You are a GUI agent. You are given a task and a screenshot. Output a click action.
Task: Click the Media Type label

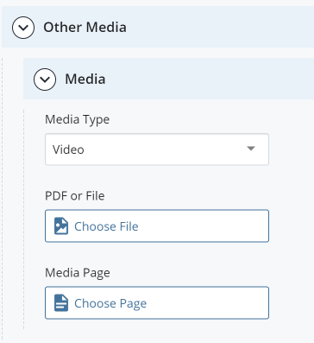tap(78, 119)
